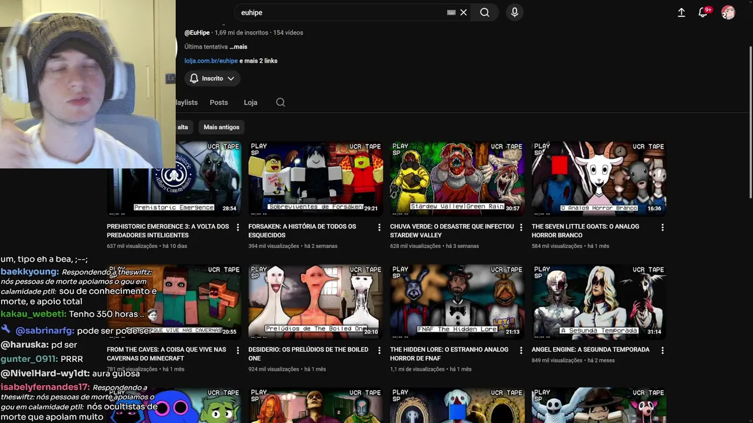The image size is (753, 423).
Task: Open the O Analog Horror Branco thumbnail
Action: pos(599,179)
